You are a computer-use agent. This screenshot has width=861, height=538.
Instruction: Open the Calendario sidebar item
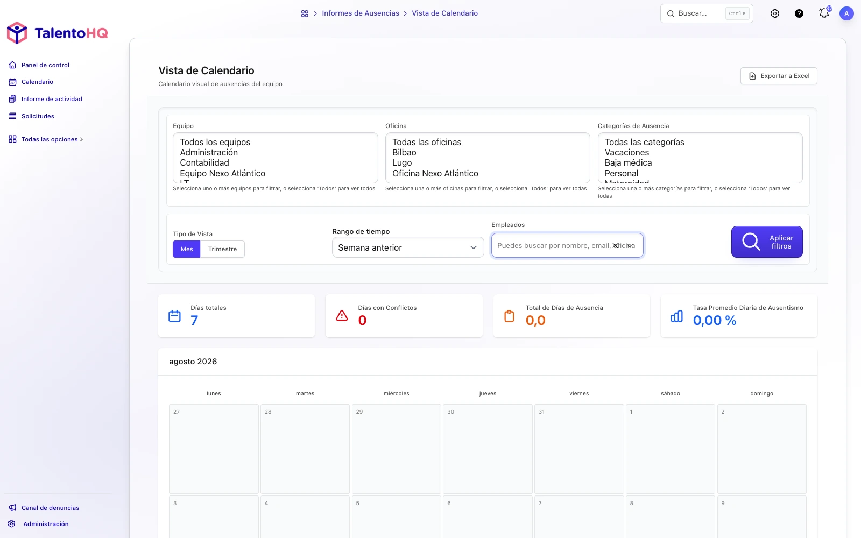coord(37,82)
